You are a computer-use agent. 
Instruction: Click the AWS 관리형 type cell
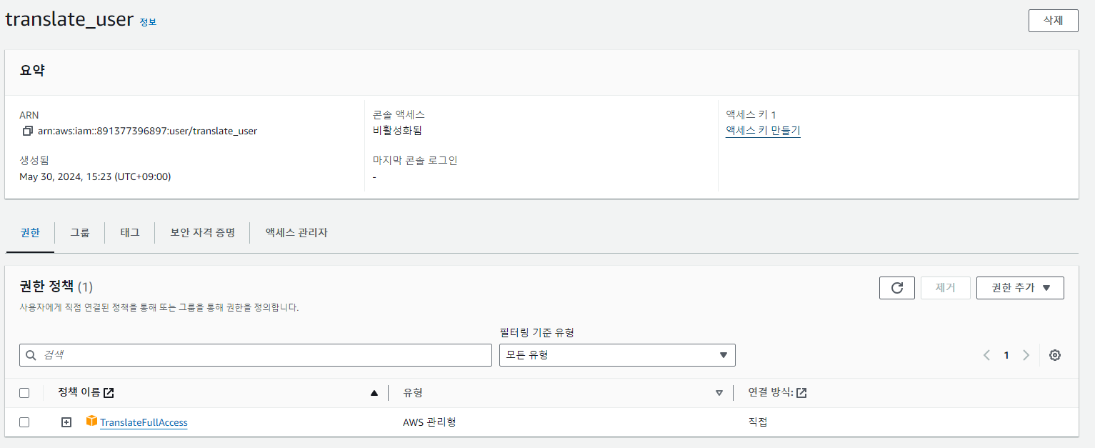point(429,422)
